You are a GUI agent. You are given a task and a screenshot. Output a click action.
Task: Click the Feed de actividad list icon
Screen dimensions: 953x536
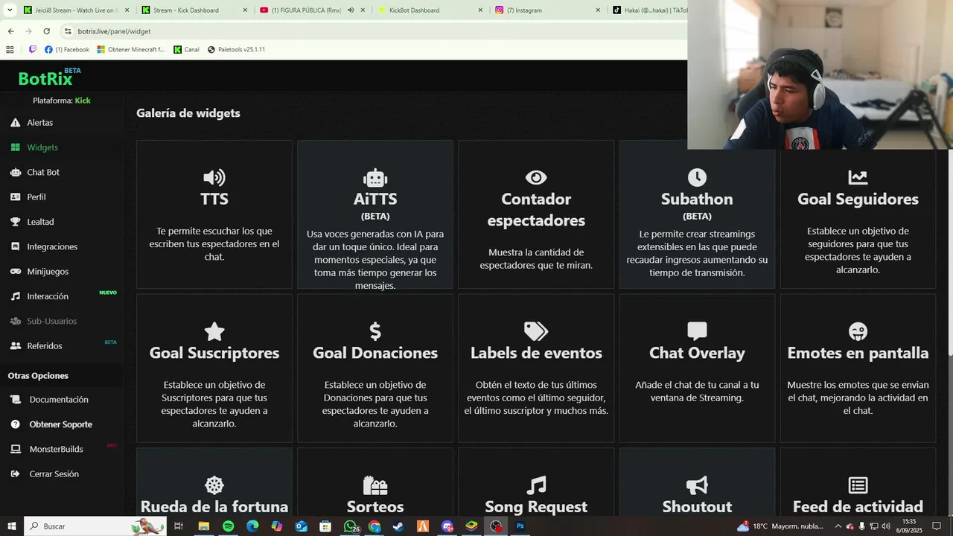pyautogui.click(x=858, y=485)
